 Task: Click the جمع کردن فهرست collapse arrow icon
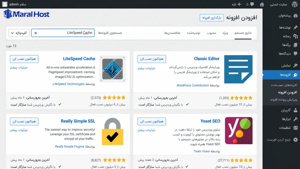295,140
